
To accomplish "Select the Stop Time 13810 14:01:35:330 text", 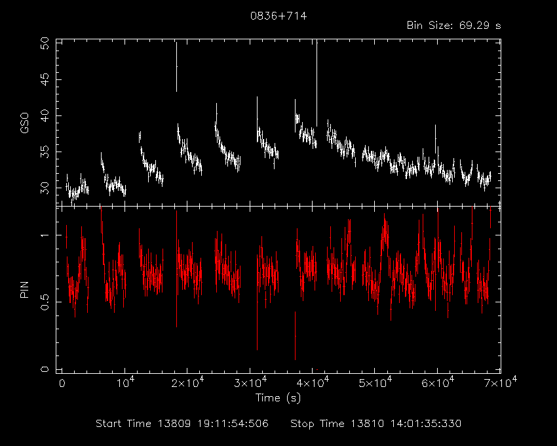I will pos(376,424).
